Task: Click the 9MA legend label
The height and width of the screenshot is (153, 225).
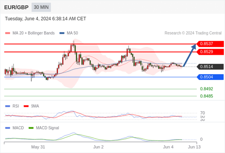Action: coord(35,106)
